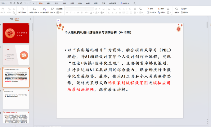Toggle Bold text formatting
211x127 pixels.
(x=67, y=12)
